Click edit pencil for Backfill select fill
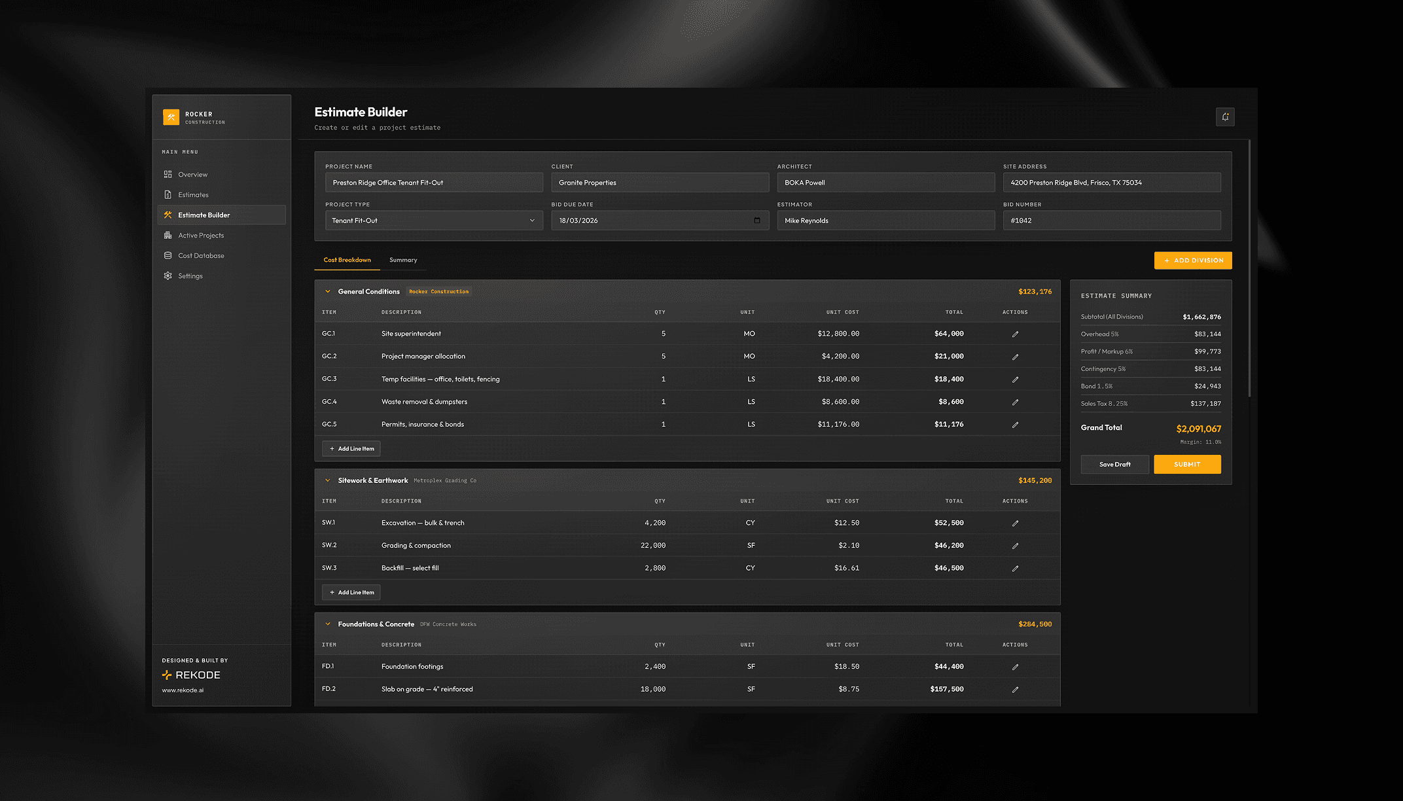 (x=1015, y=569)
